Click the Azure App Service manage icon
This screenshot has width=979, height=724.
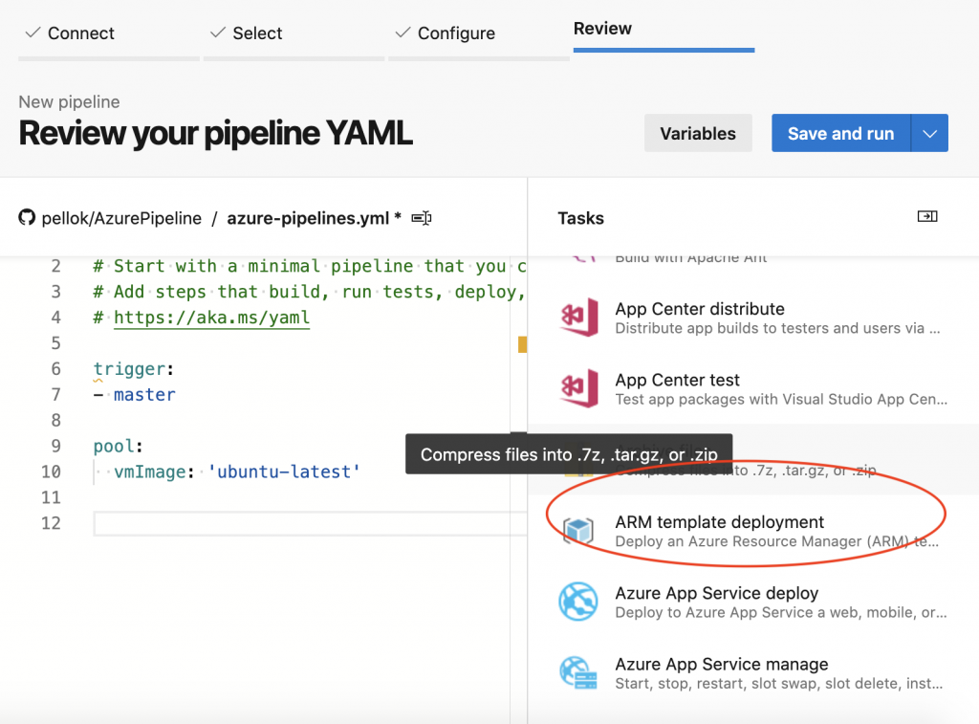(x=579, y=672)
